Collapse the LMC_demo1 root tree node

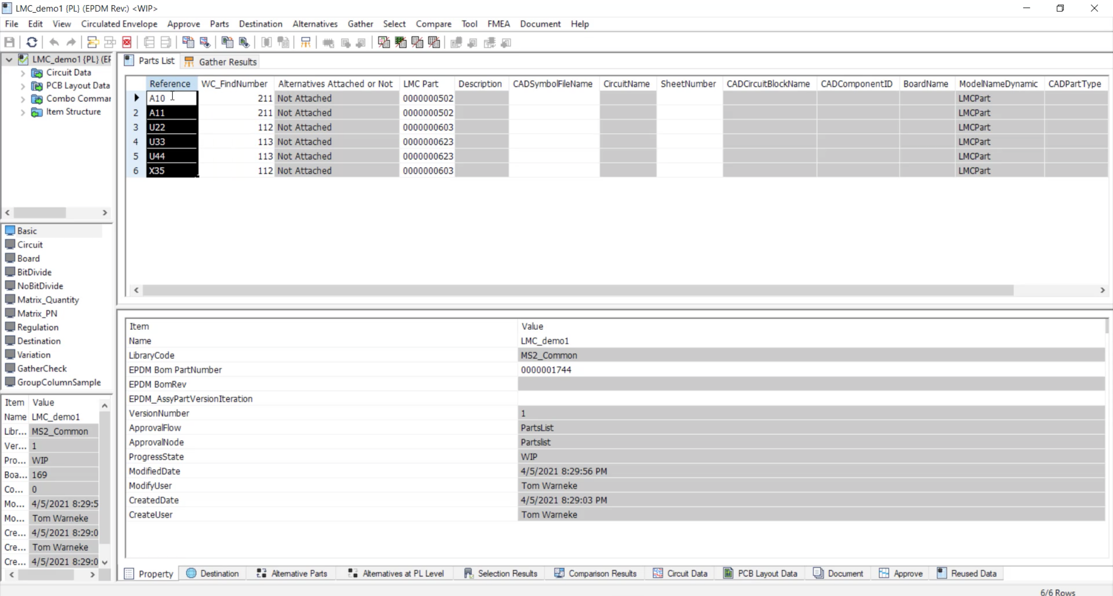click(9, 60)
